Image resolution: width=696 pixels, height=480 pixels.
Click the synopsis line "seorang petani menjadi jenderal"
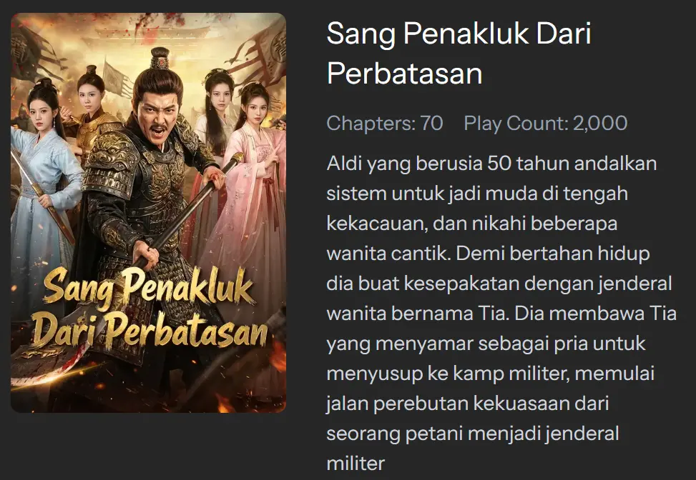(473, 434)
